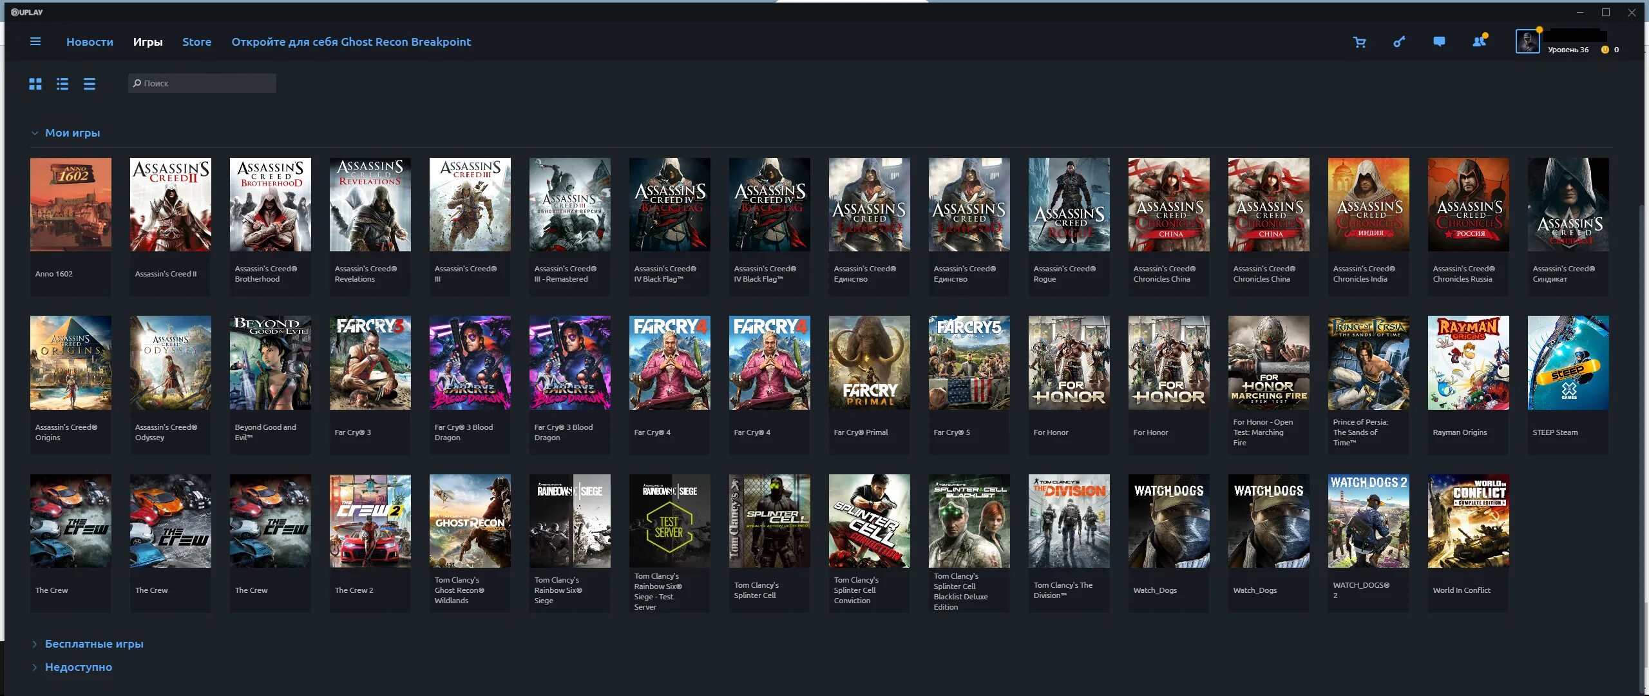Click the Ghost Recon Breakpoint promo link
Image resolution: width=1649 pixels, height=696 pixels.
point(350,41)
